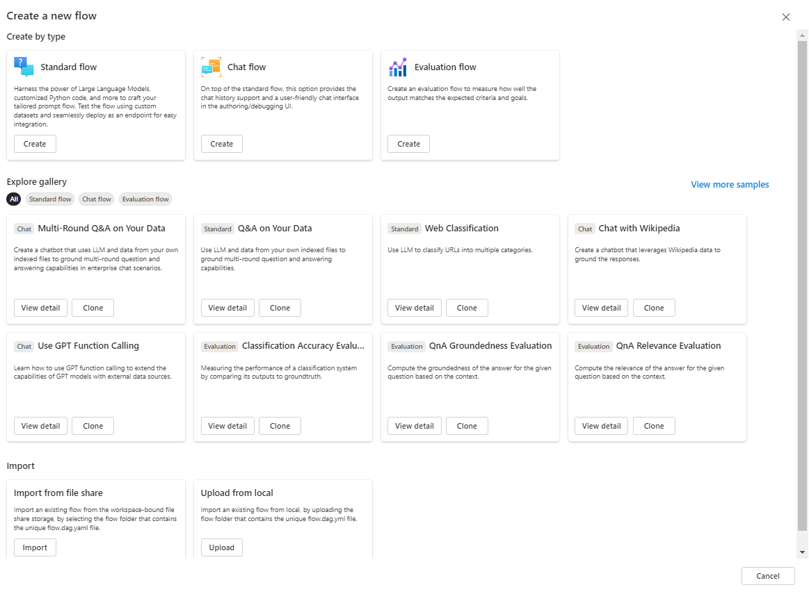Cancel the new flow dialog

point(768,576)
